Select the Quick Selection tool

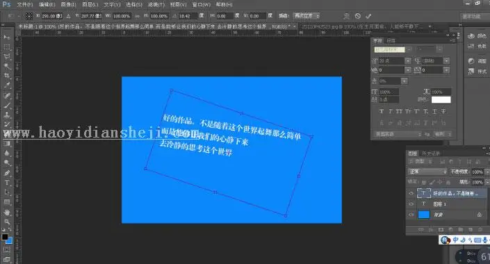(7, 66)
